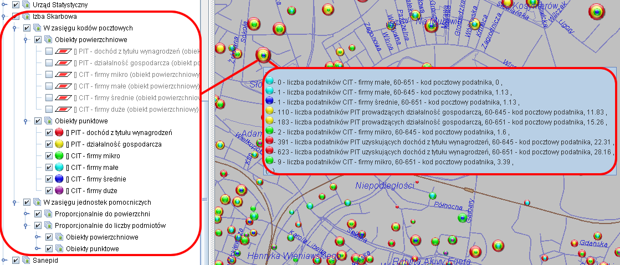620x265 pixels.
Task: Click the red PIT wynagrodzeń layer icon
Action: (60, 133)
